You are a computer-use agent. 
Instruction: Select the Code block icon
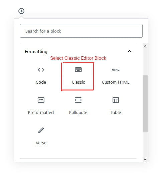coord(41,70)
